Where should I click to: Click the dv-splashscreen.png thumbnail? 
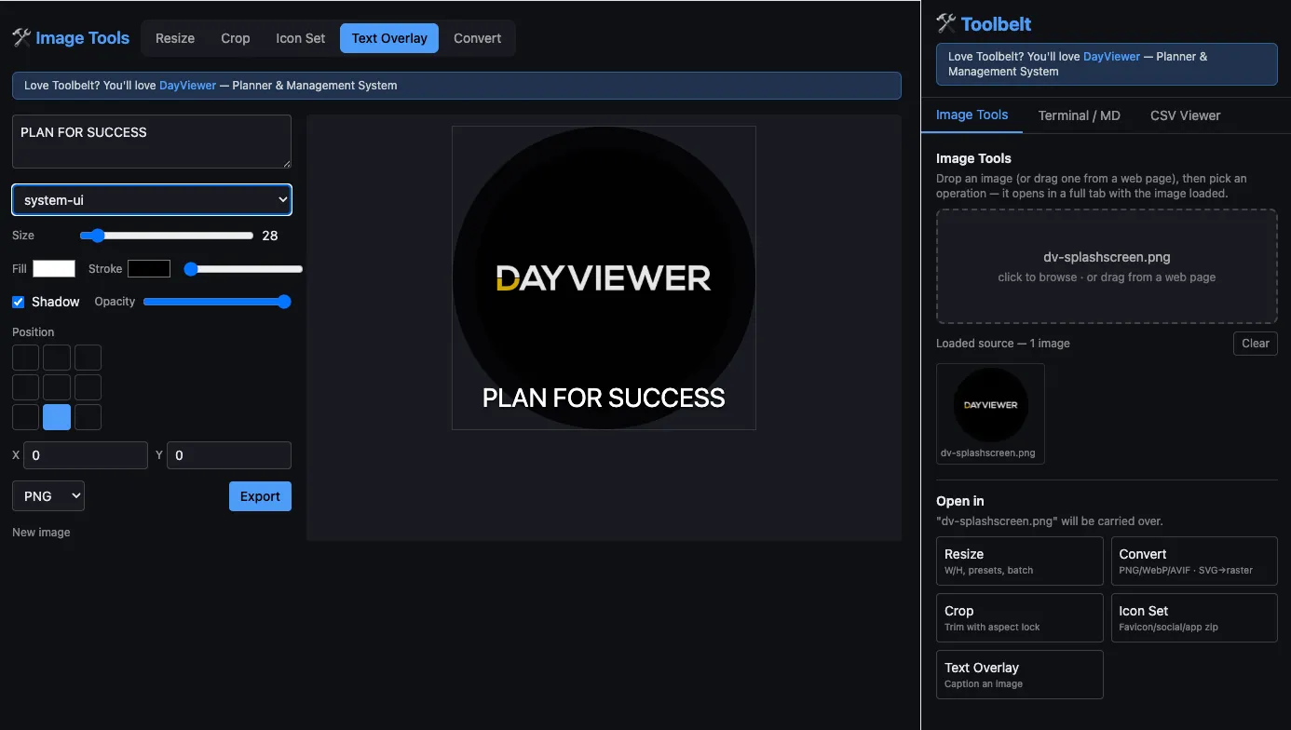(990, 413)
